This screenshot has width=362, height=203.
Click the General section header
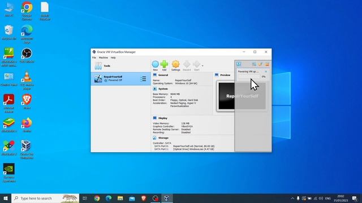[x=163, y=75]
